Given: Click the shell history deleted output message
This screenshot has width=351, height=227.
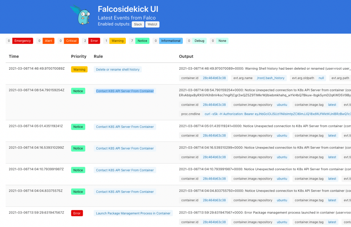Looking at the screenshot, I should [x=265, y=69].
